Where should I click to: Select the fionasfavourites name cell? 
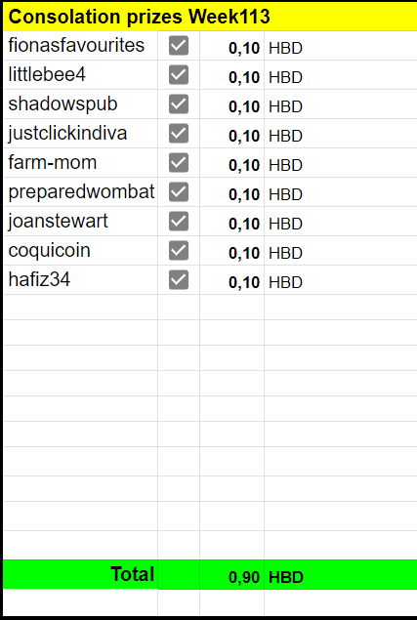(80, 46)
